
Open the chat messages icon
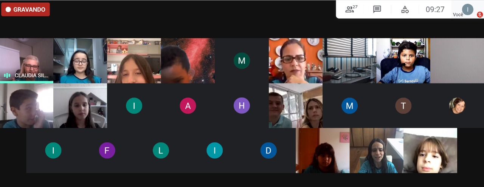[x=377, y=9]
